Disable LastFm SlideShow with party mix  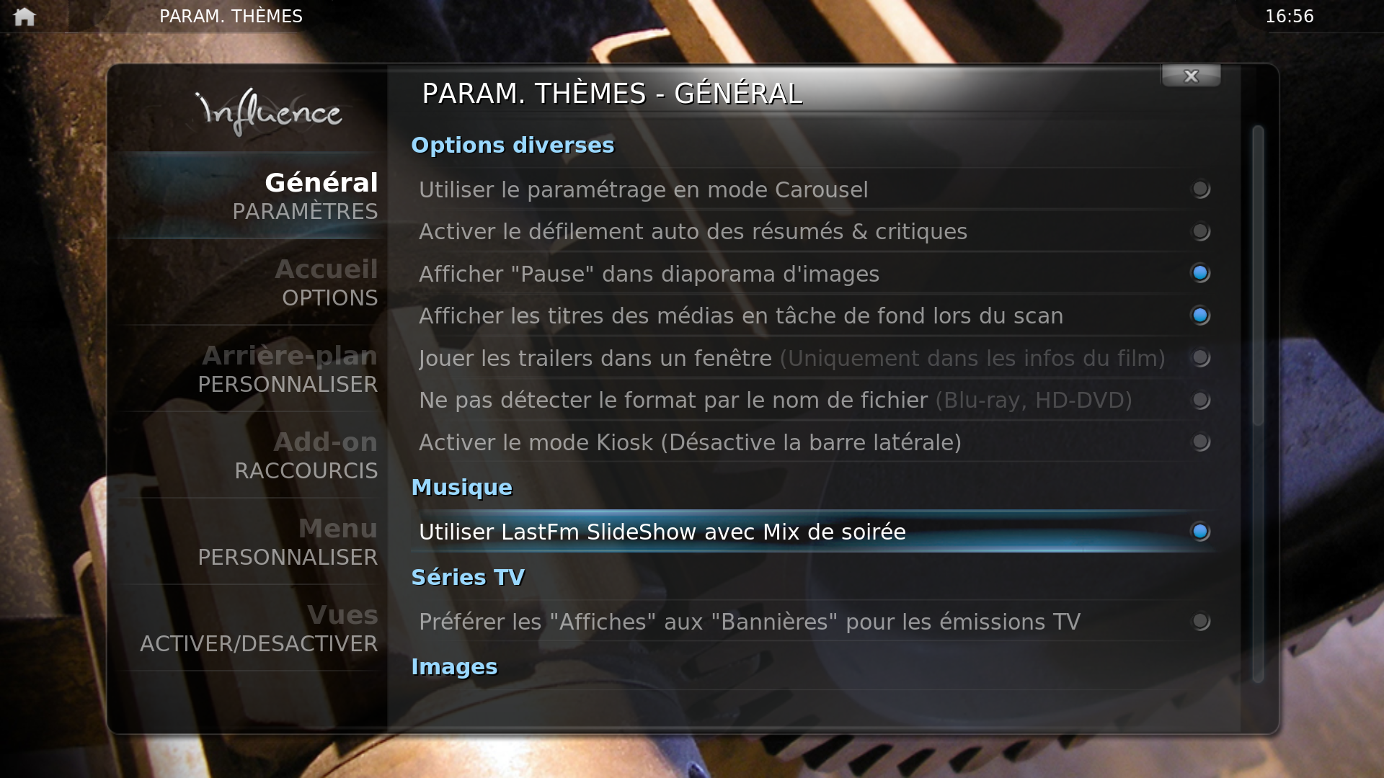click(1200, 532)
